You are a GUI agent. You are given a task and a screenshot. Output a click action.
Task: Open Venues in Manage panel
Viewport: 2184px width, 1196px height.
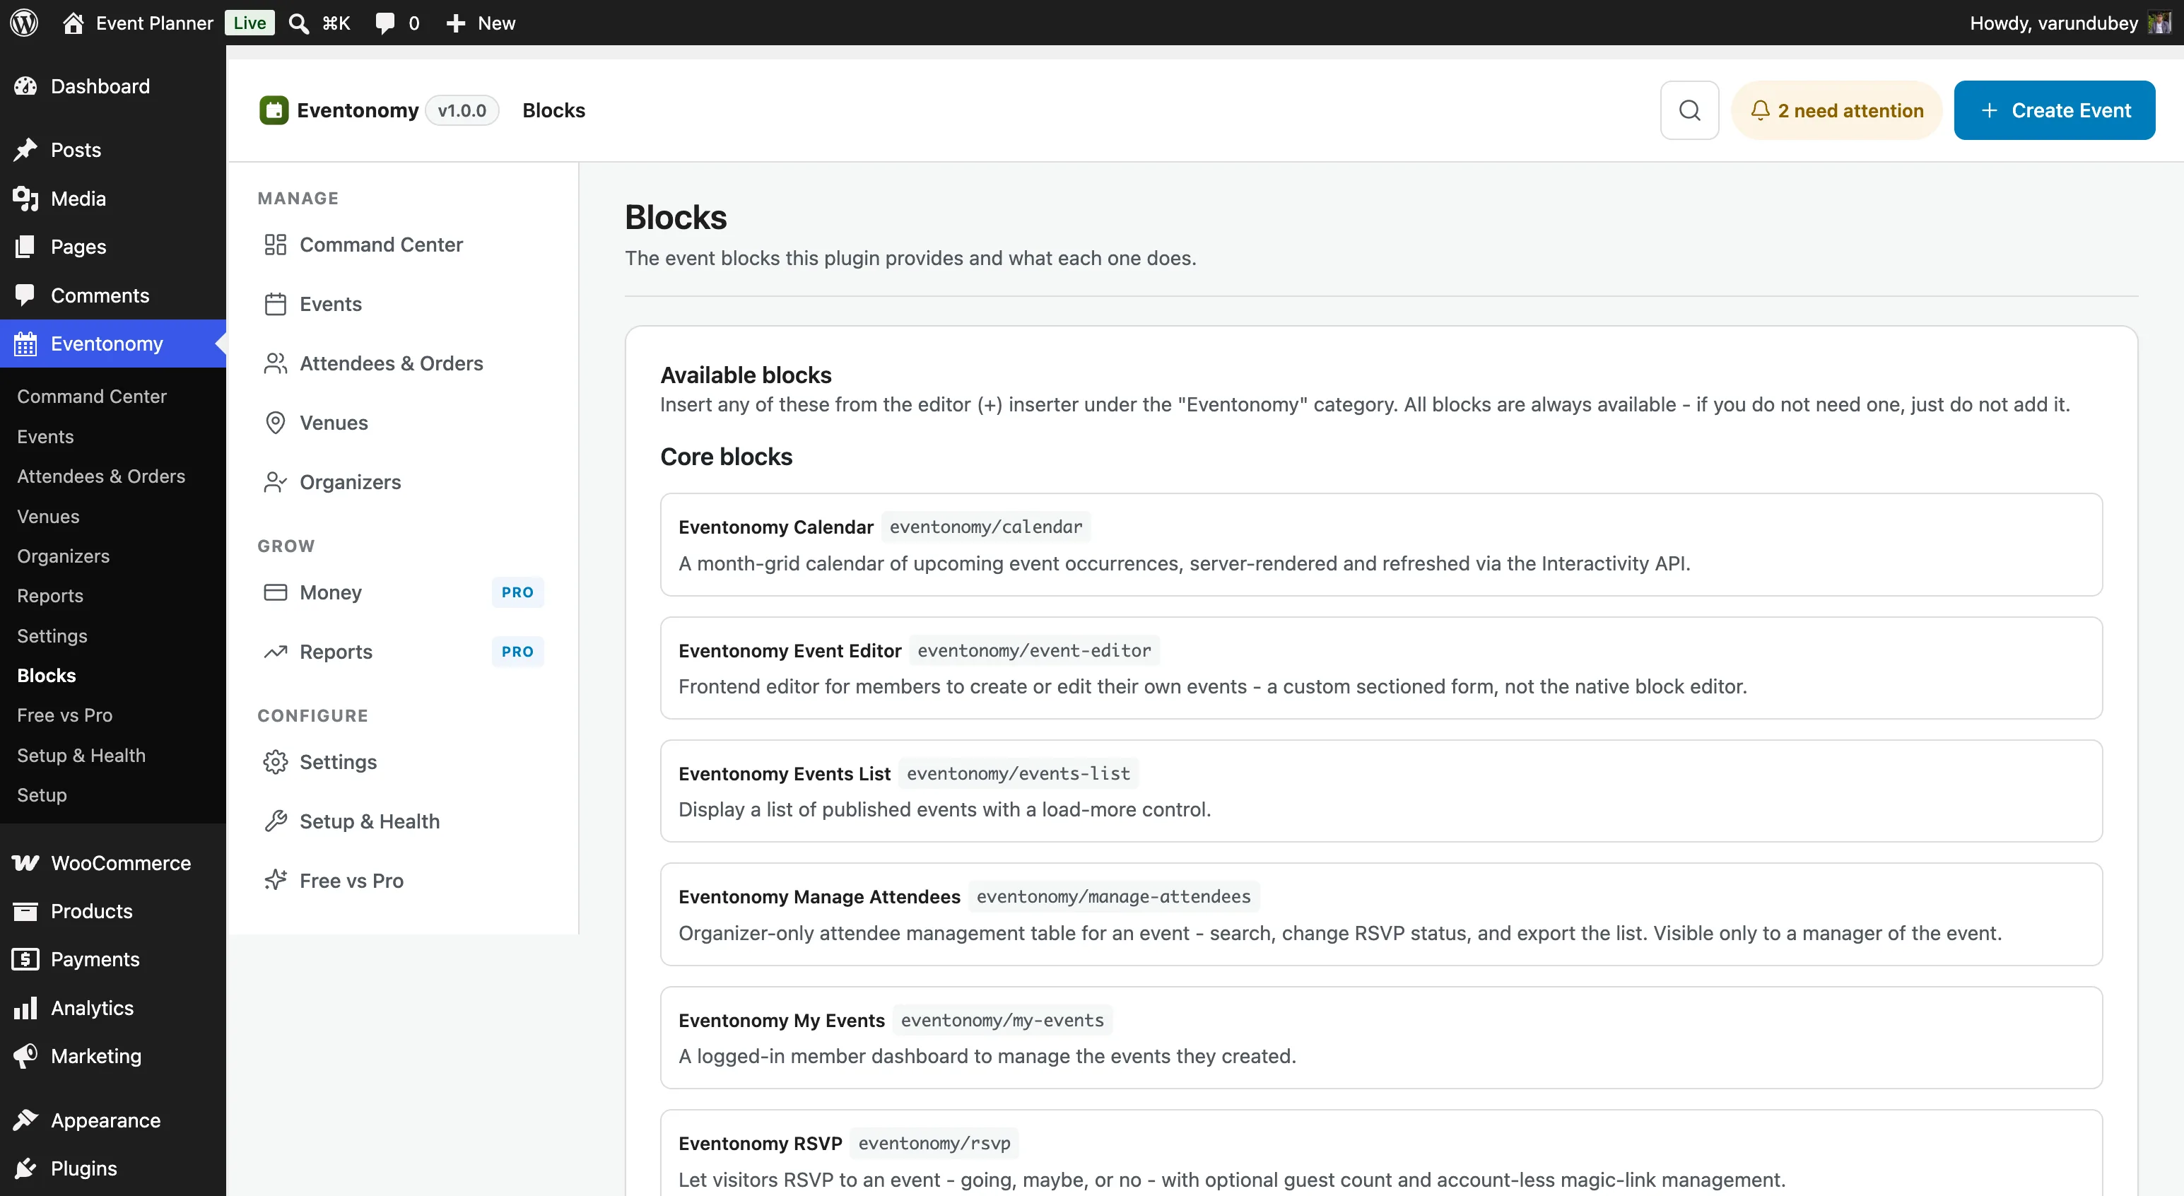pos(403,423)
